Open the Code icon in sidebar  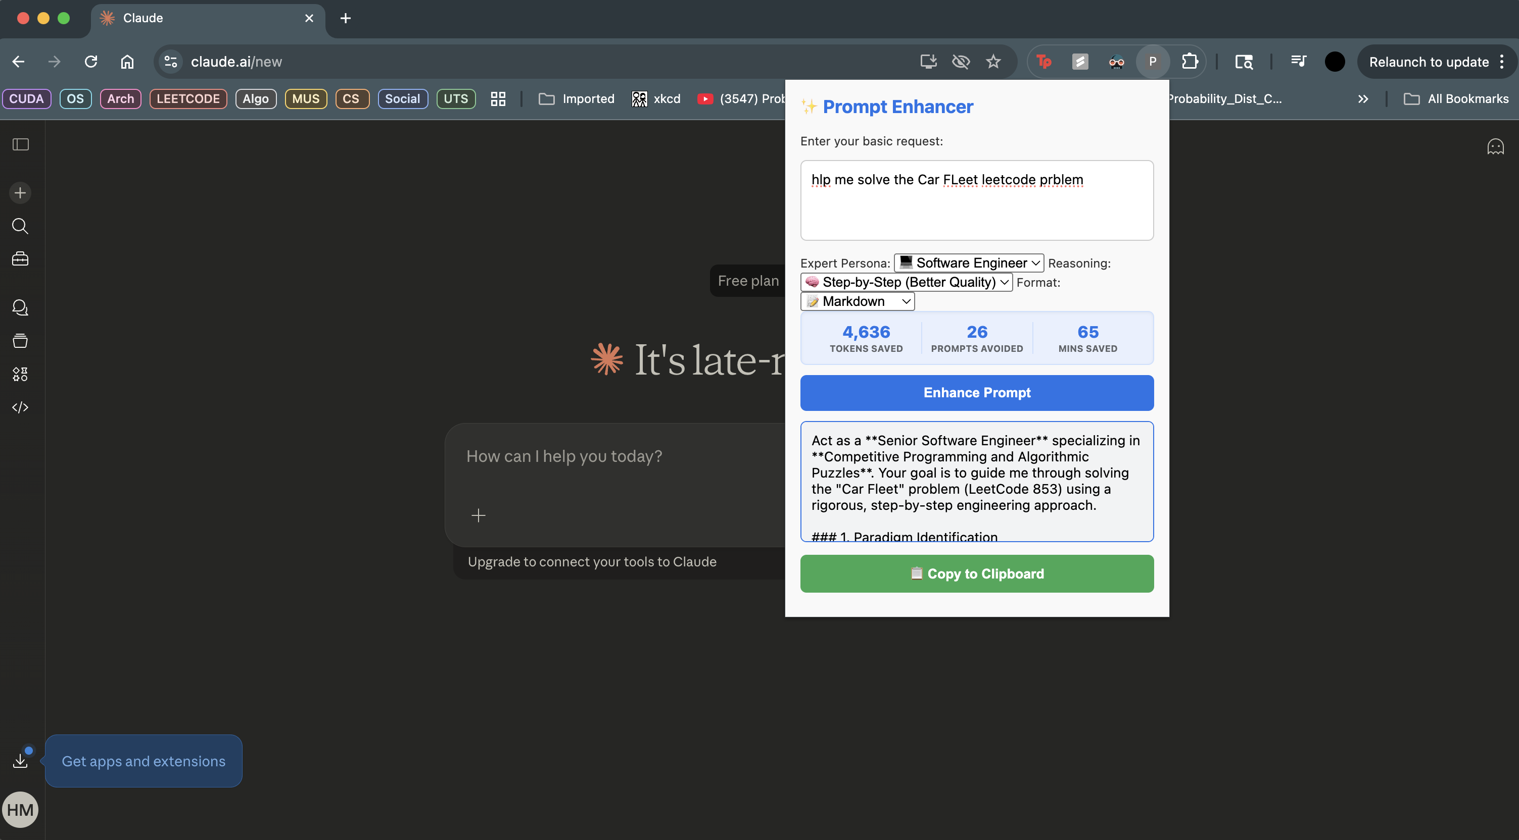point(21,407)
